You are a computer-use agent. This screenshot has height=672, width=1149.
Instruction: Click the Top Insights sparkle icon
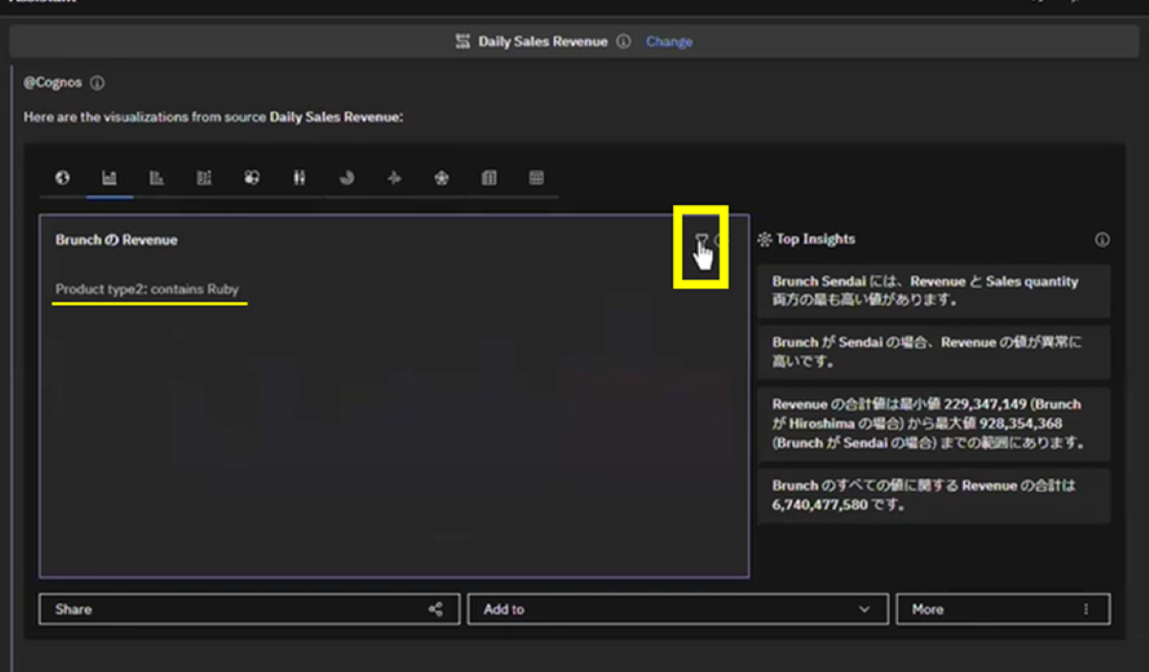(x=764, y=239)
